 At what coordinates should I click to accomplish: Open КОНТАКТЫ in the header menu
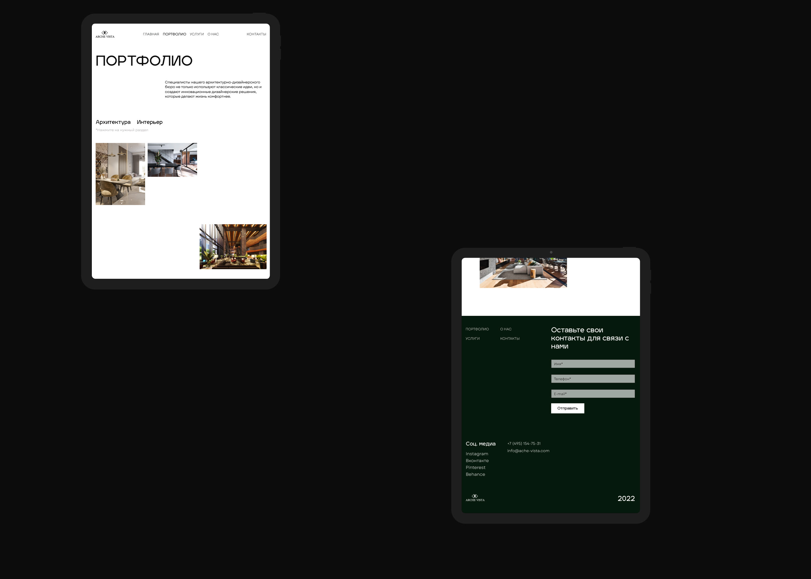click(256, 34)
